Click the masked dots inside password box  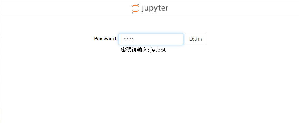pos(128,39)
